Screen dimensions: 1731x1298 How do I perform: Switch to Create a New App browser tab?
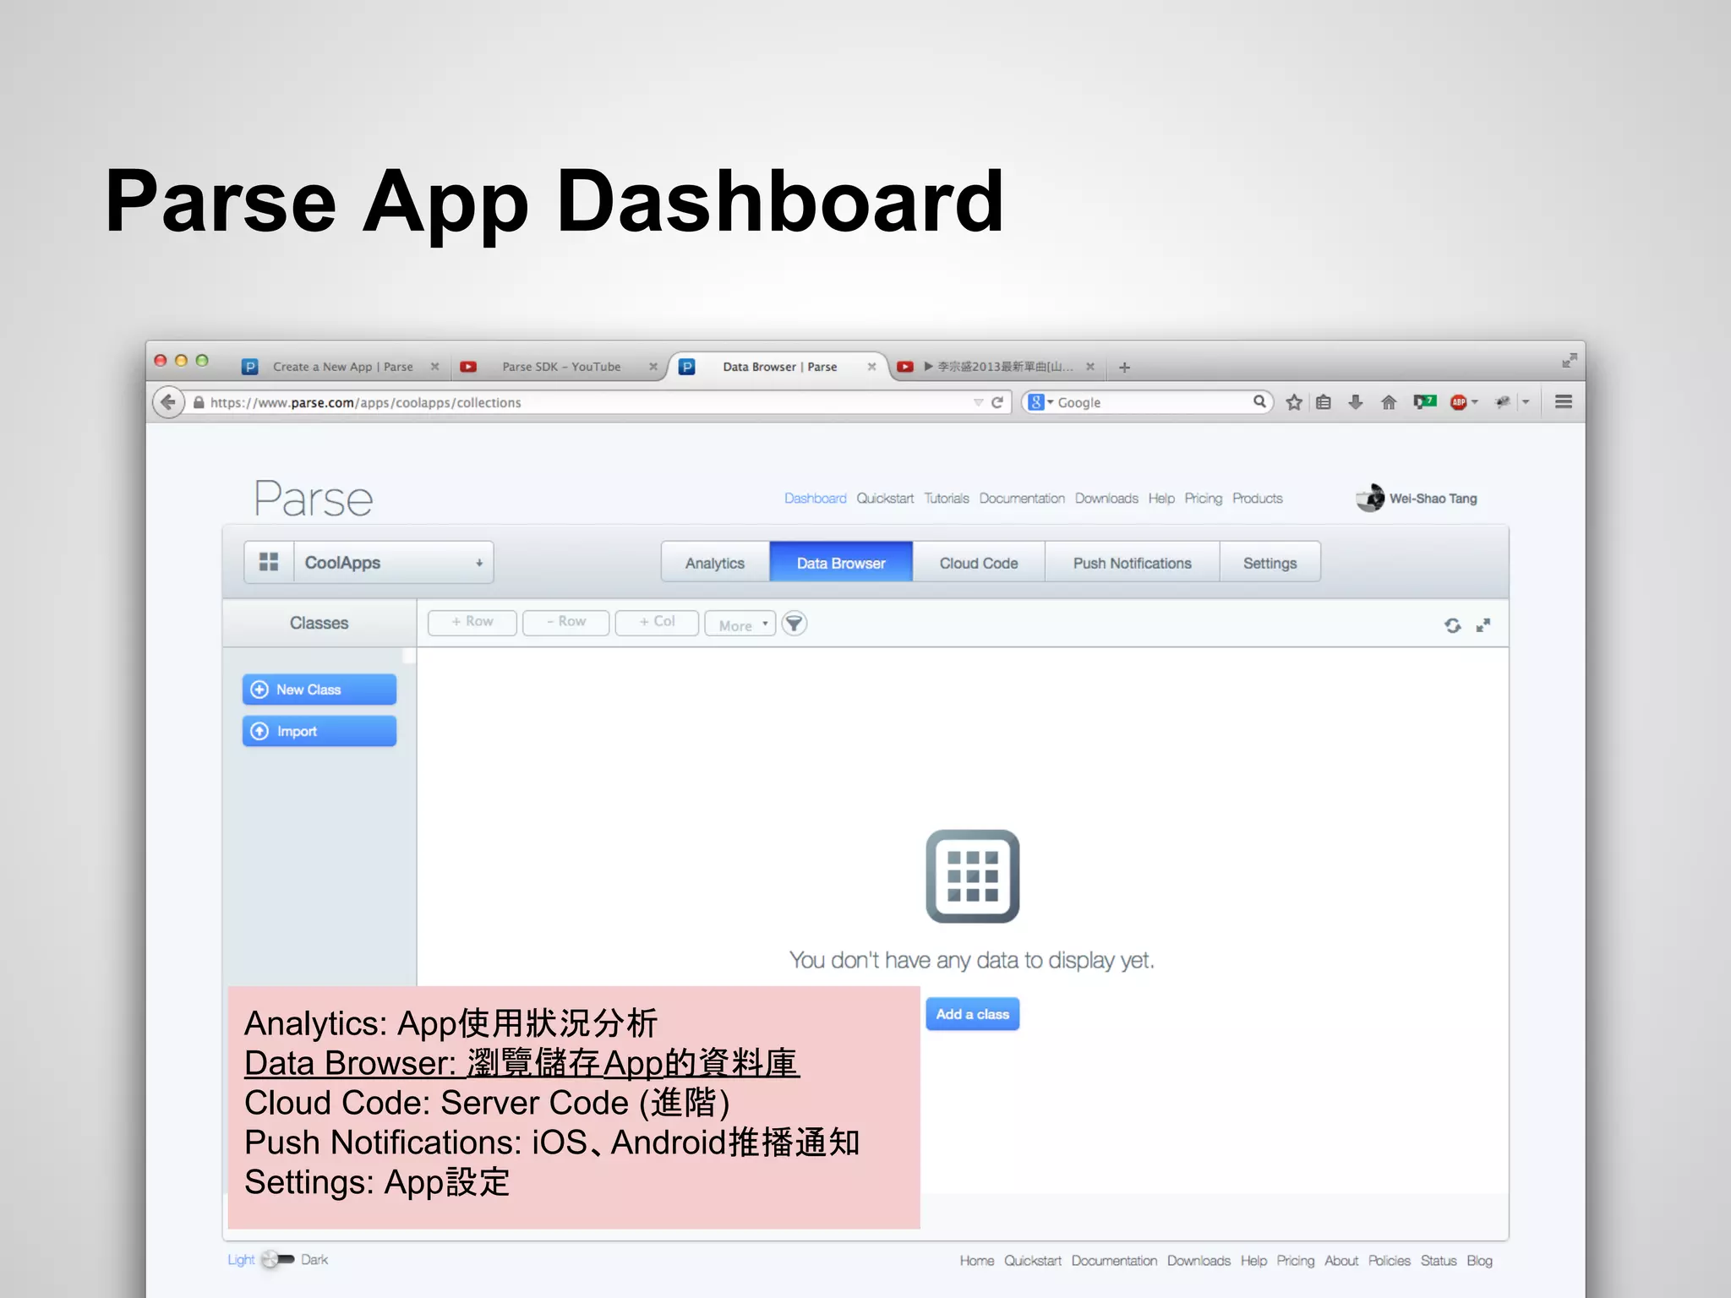click(x=342, y=367)
